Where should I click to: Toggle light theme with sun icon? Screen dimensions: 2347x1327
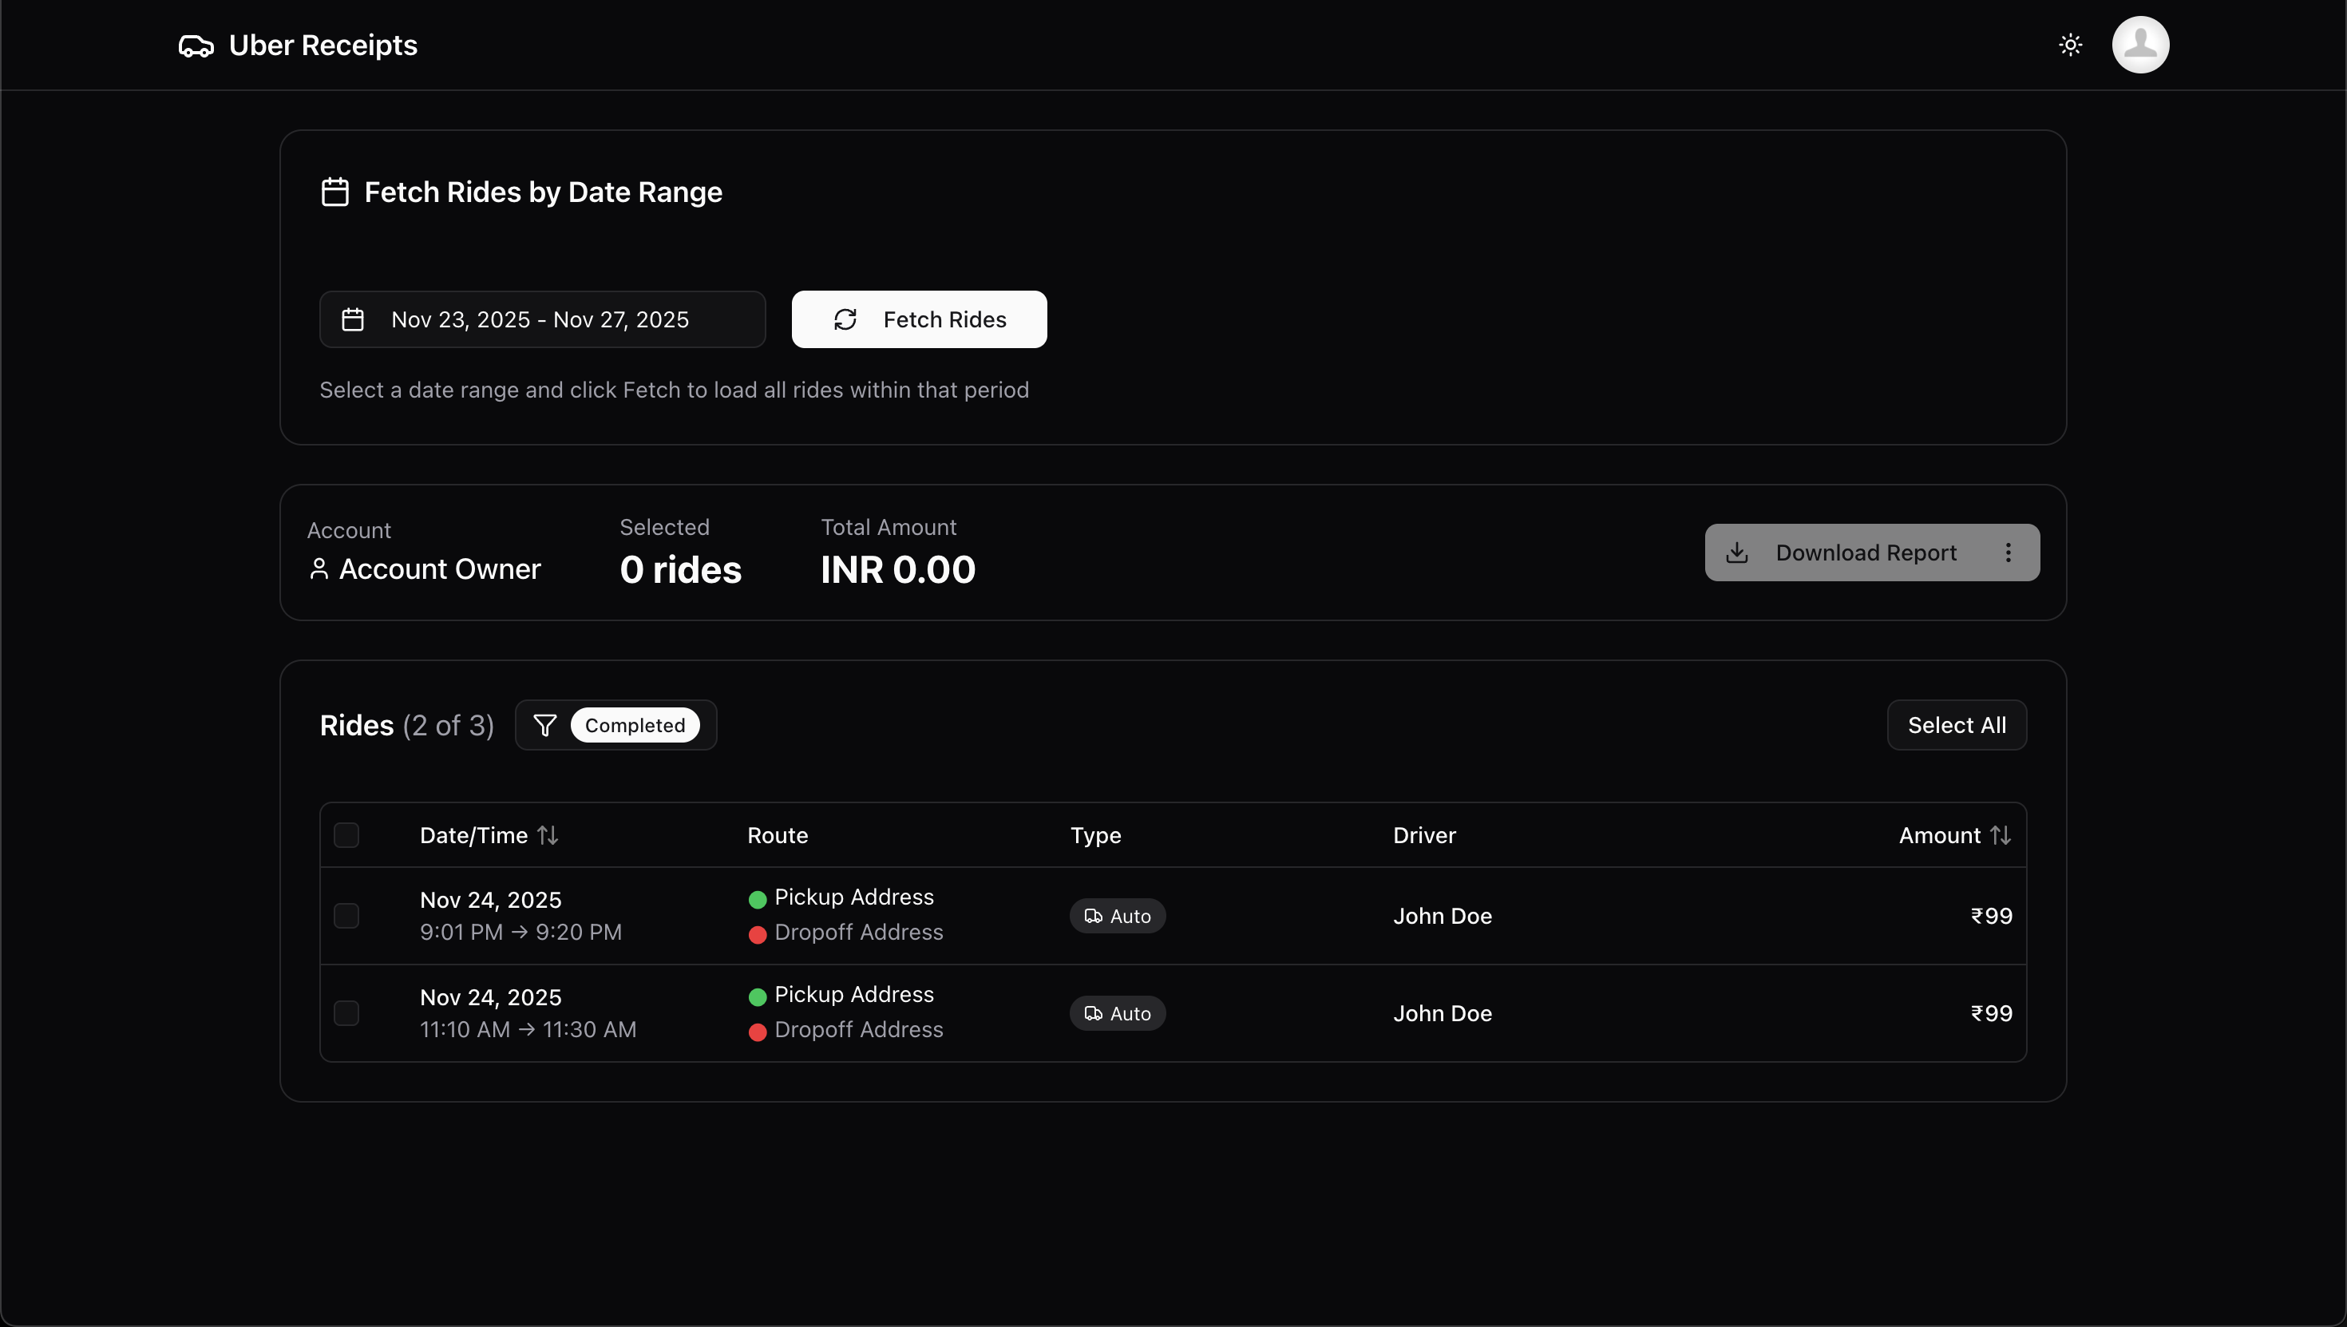click(x=2070, y=45)
